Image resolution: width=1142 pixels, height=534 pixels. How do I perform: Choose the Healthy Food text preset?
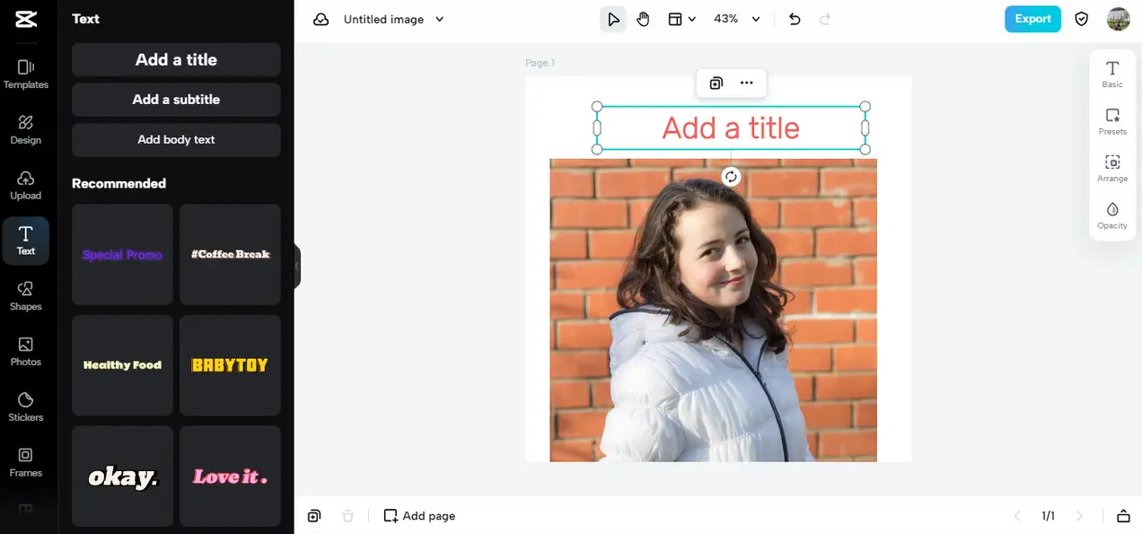point(122,365)
